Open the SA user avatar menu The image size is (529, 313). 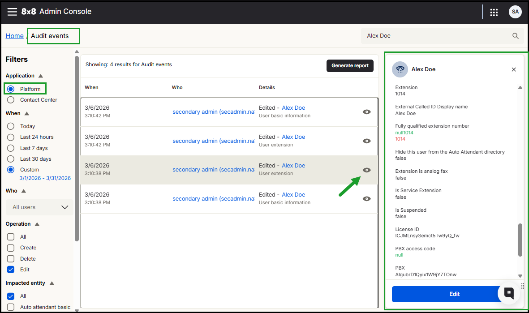click(x=515, y=12)
